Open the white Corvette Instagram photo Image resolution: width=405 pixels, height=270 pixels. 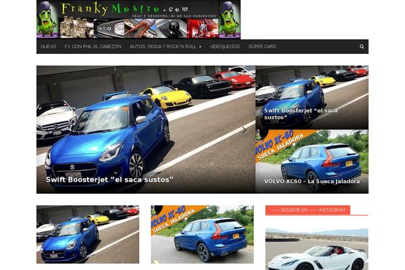(317, 249)
